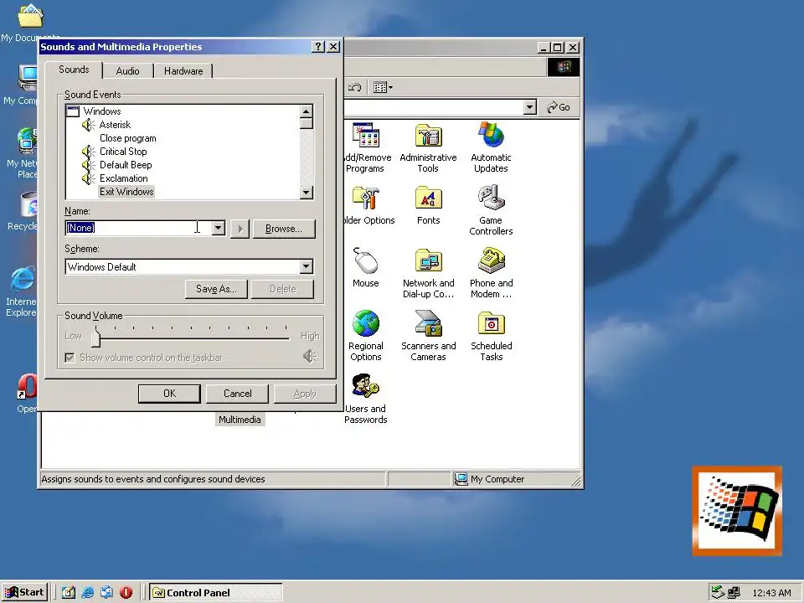
Task: Click the sound Name input field
Action: click(138, 228)
